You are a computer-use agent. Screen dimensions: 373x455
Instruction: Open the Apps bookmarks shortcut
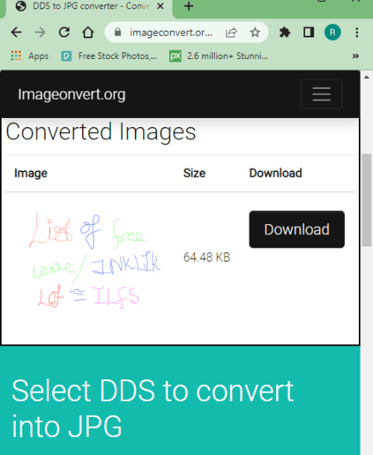[x=30, y=56]
